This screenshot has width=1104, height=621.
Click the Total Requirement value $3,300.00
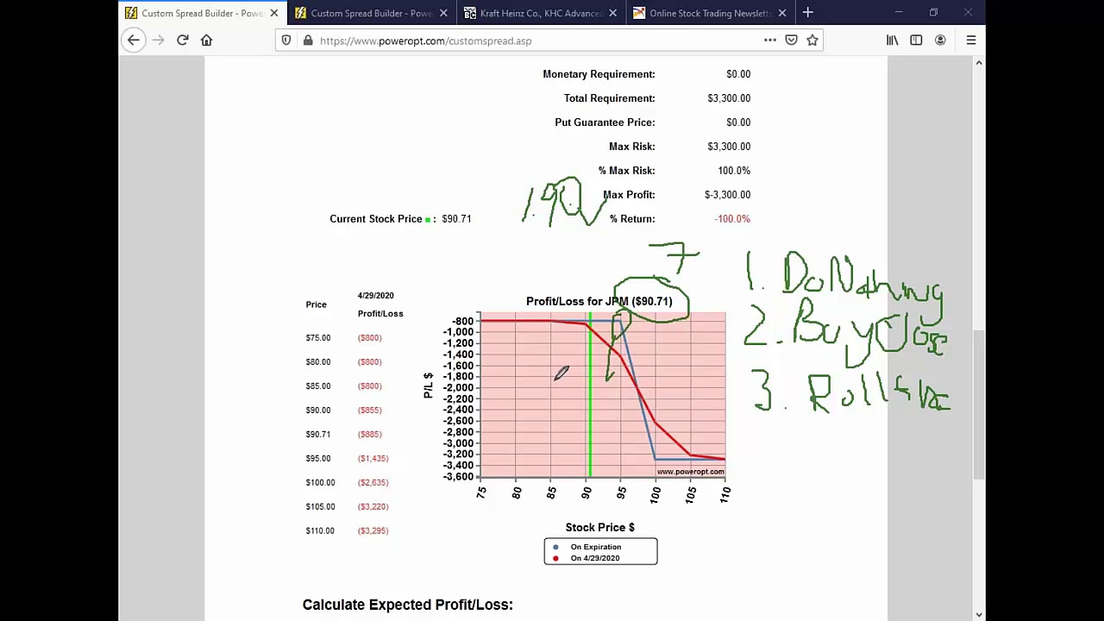(729, 98)
